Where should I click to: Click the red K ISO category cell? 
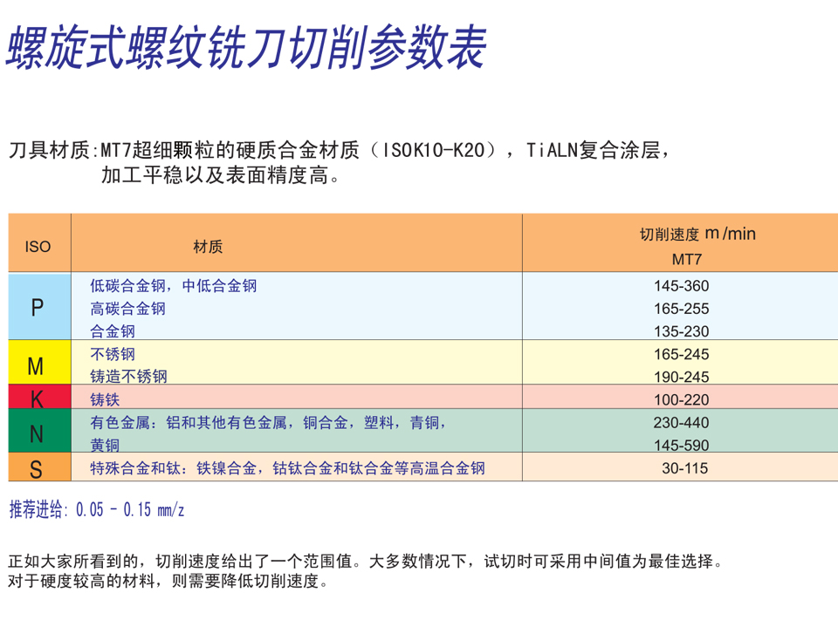click(38, 399)
